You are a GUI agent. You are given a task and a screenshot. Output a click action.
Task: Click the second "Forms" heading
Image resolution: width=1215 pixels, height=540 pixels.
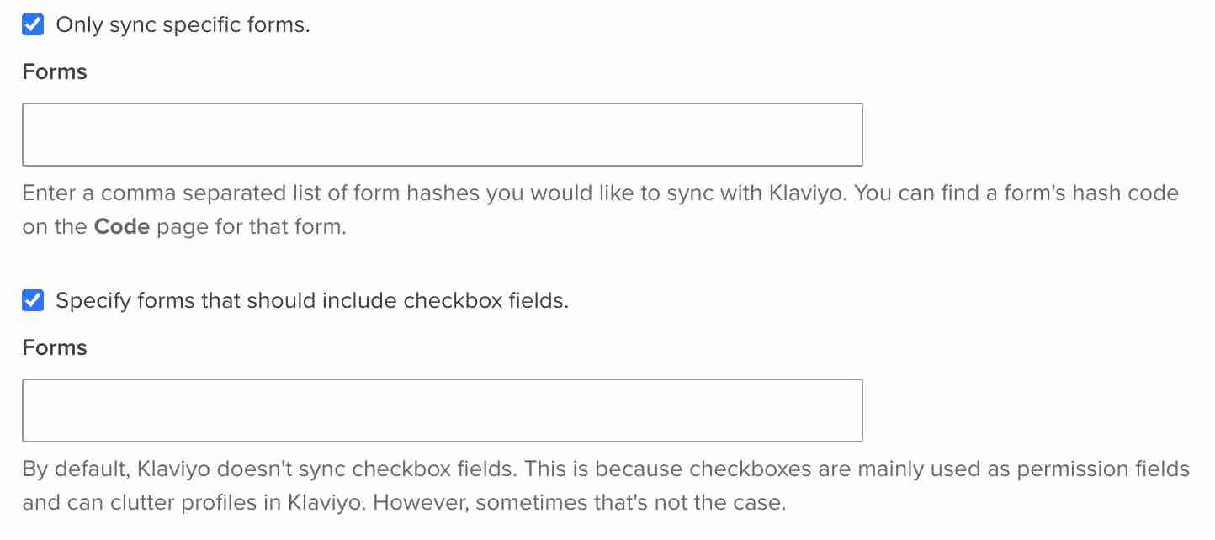pyautogui.click(x=54, y=347)
